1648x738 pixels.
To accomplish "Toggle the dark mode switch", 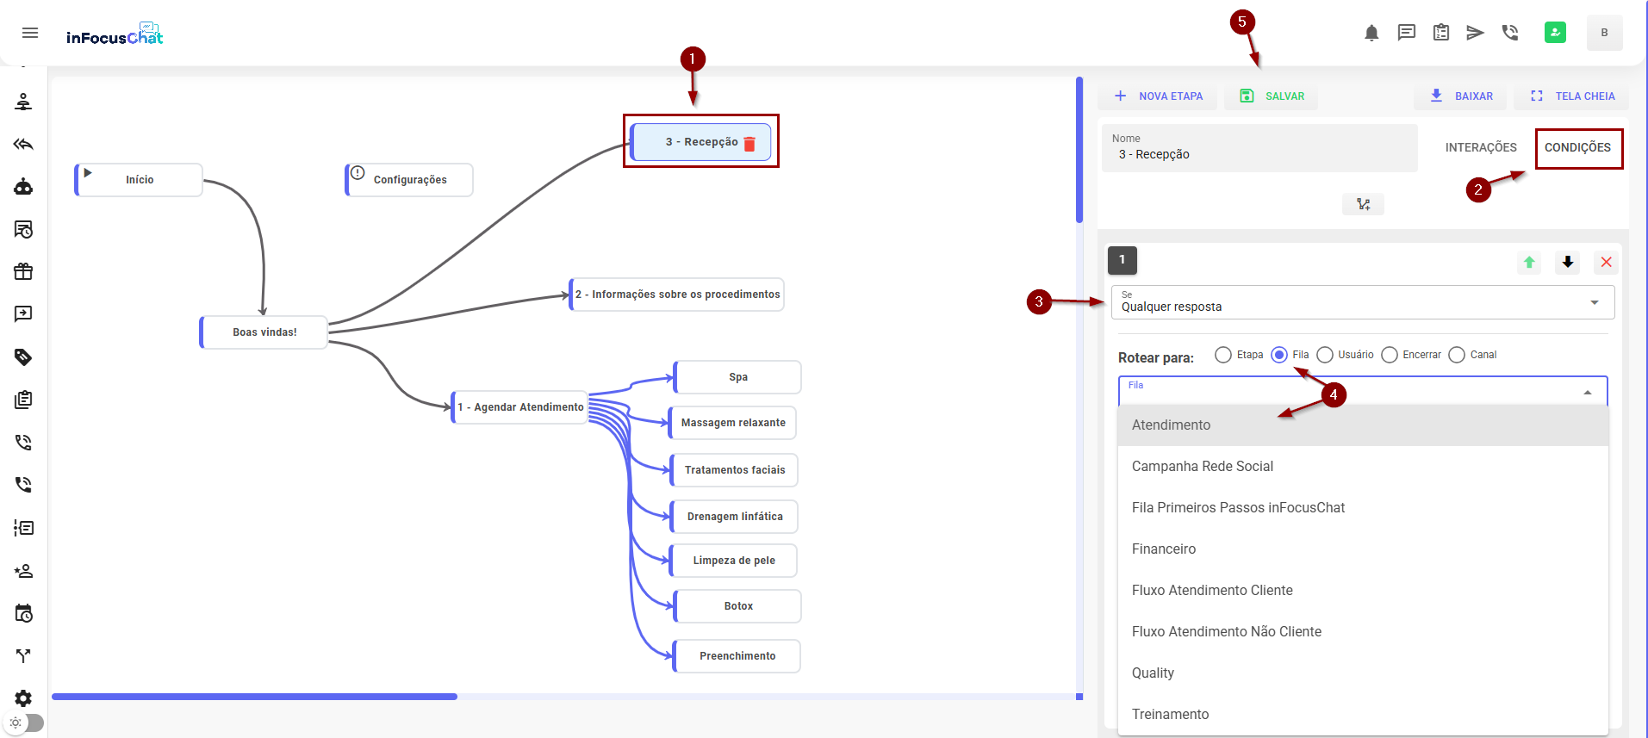I will coord(24,722).
